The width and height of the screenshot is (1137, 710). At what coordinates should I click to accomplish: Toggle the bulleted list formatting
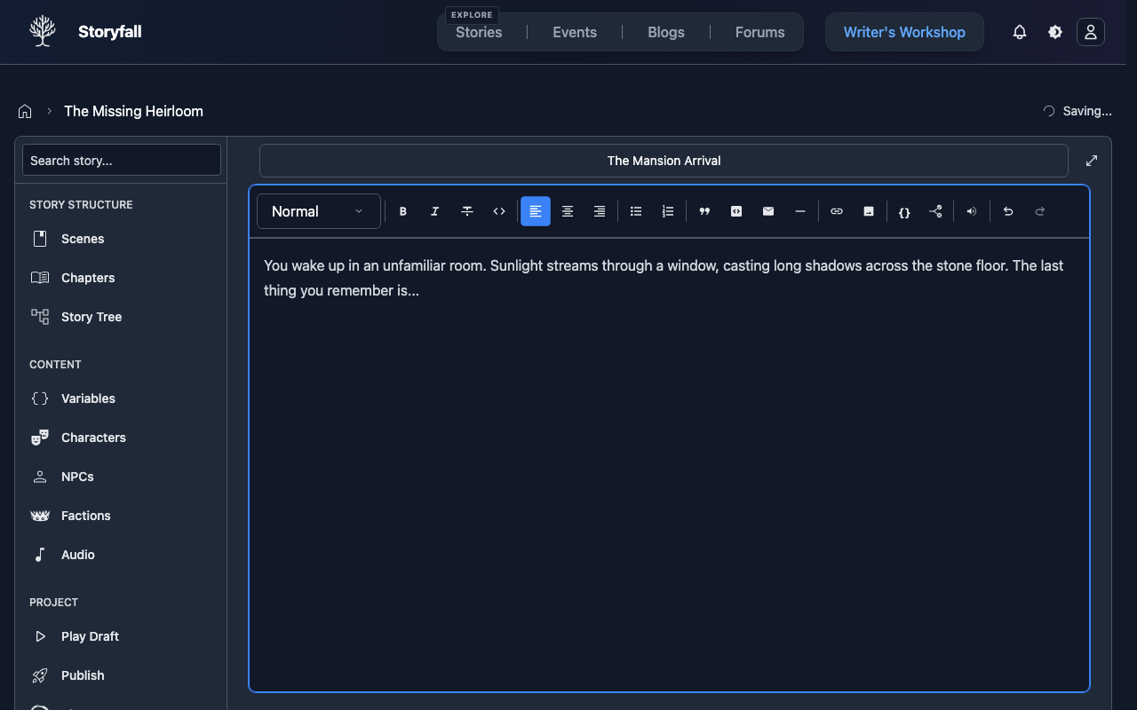pos(636,211)
